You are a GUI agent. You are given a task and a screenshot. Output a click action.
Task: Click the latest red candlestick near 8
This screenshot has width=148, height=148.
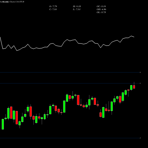134,87
